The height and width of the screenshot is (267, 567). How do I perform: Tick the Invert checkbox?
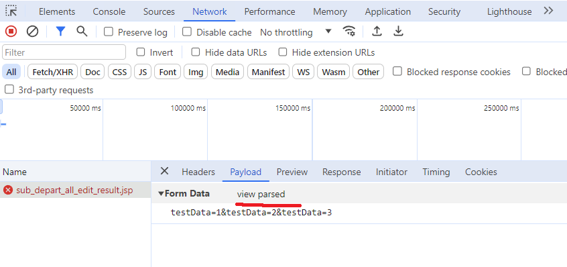[141, 52]
